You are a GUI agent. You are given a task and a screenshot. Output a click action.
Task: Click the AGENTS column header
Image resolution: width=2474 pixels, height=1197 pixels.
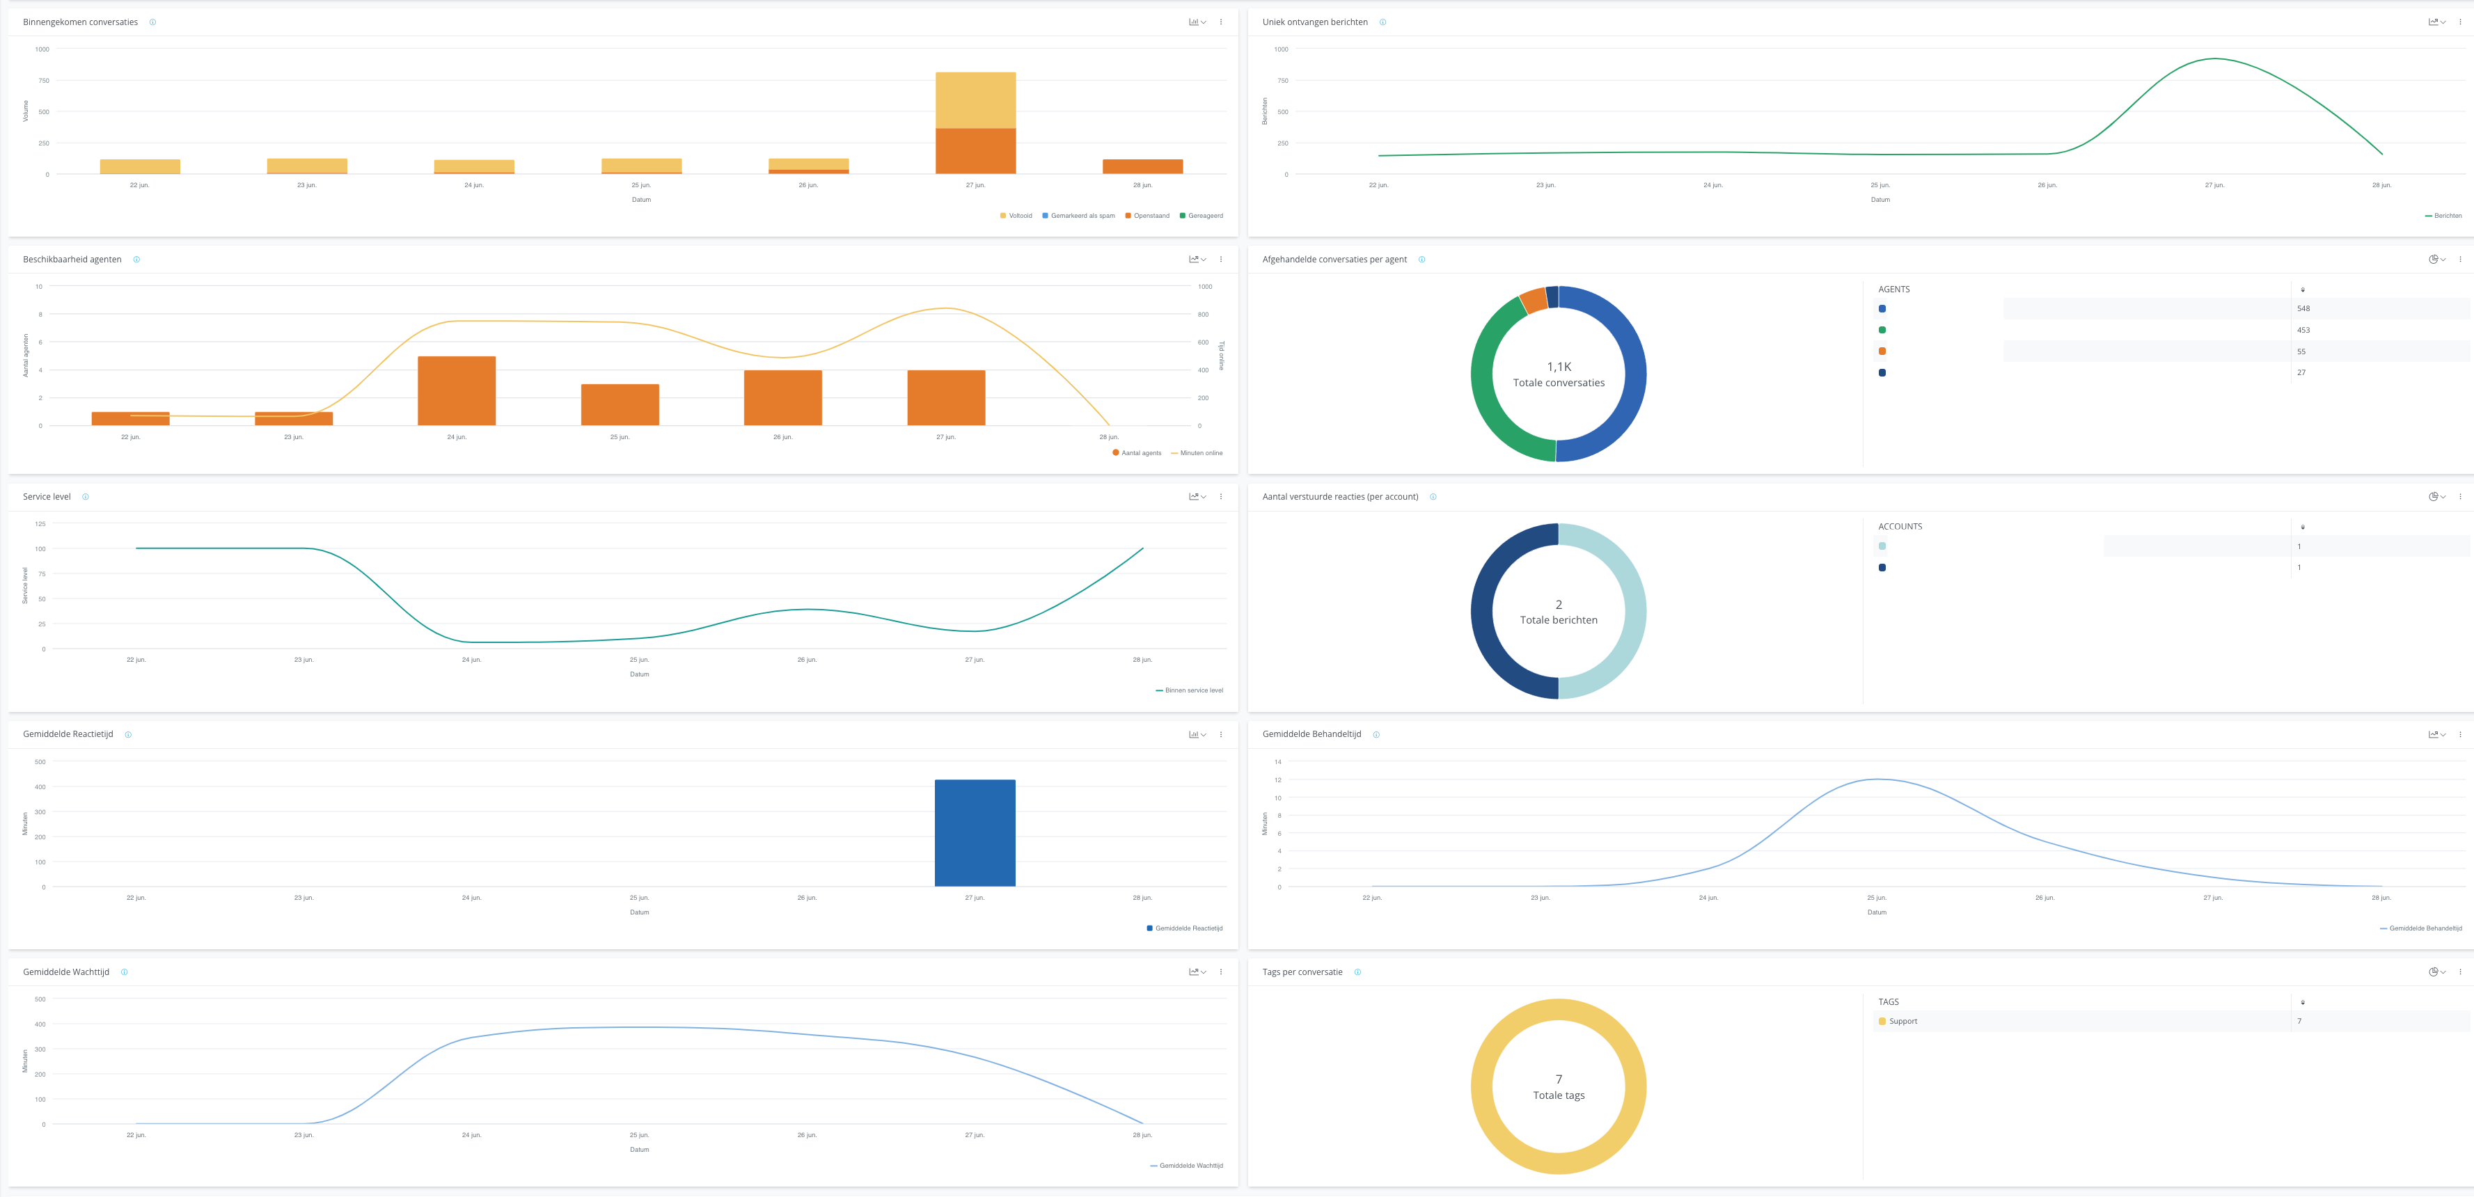(x=1894, y=289)
